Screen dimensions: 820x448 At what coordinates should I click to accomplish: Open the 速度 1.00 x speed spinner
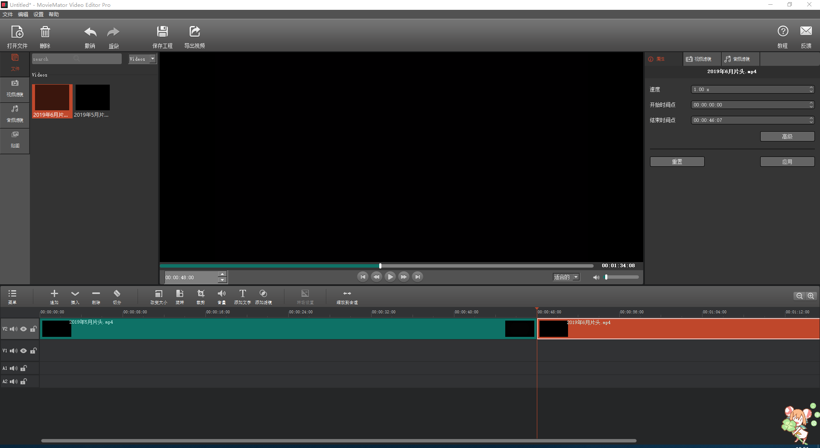coord(753,89)
